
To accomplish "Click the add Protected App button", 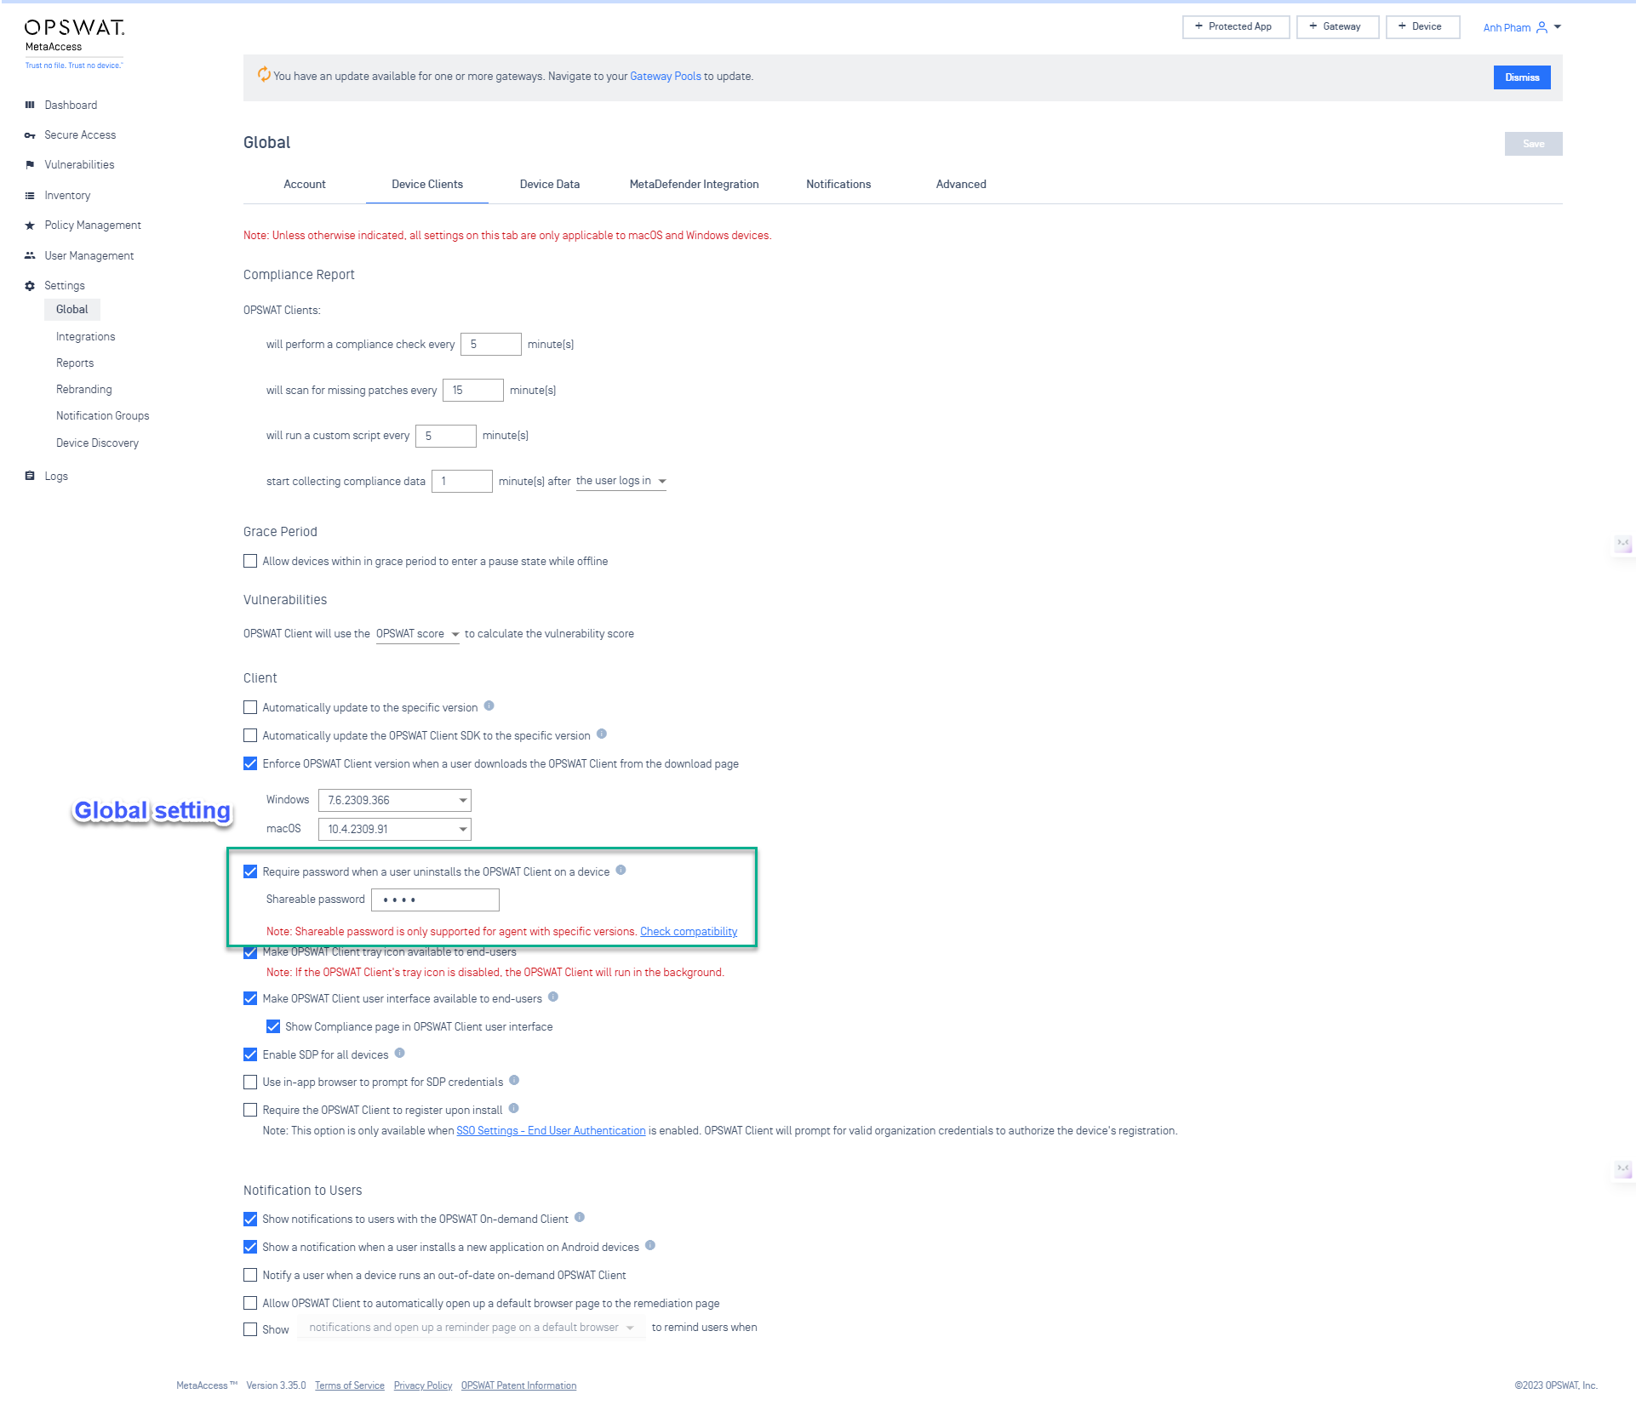I will (x=1236, y=27).
